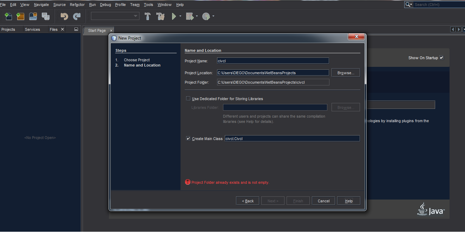Click the Redo arrow icon
Screen dimensions: 465x251
(x=77, y=16)
